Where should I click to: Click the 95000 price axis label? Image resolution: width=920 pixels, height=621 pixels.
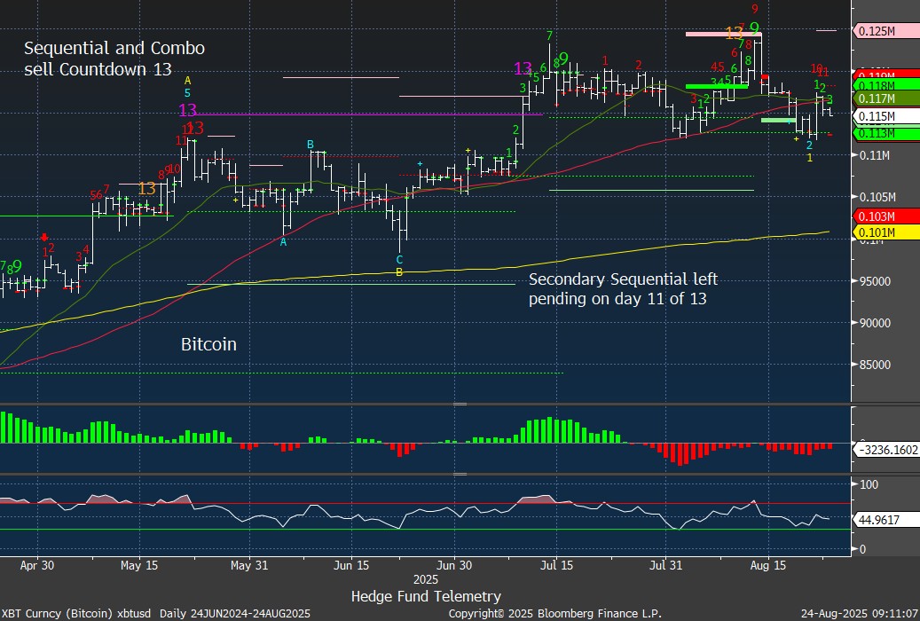point(875,281)
